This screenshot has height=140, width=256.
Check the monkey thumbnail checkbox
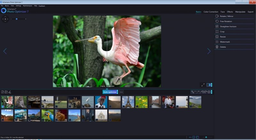pyautogui.click(x=16, y=106)
